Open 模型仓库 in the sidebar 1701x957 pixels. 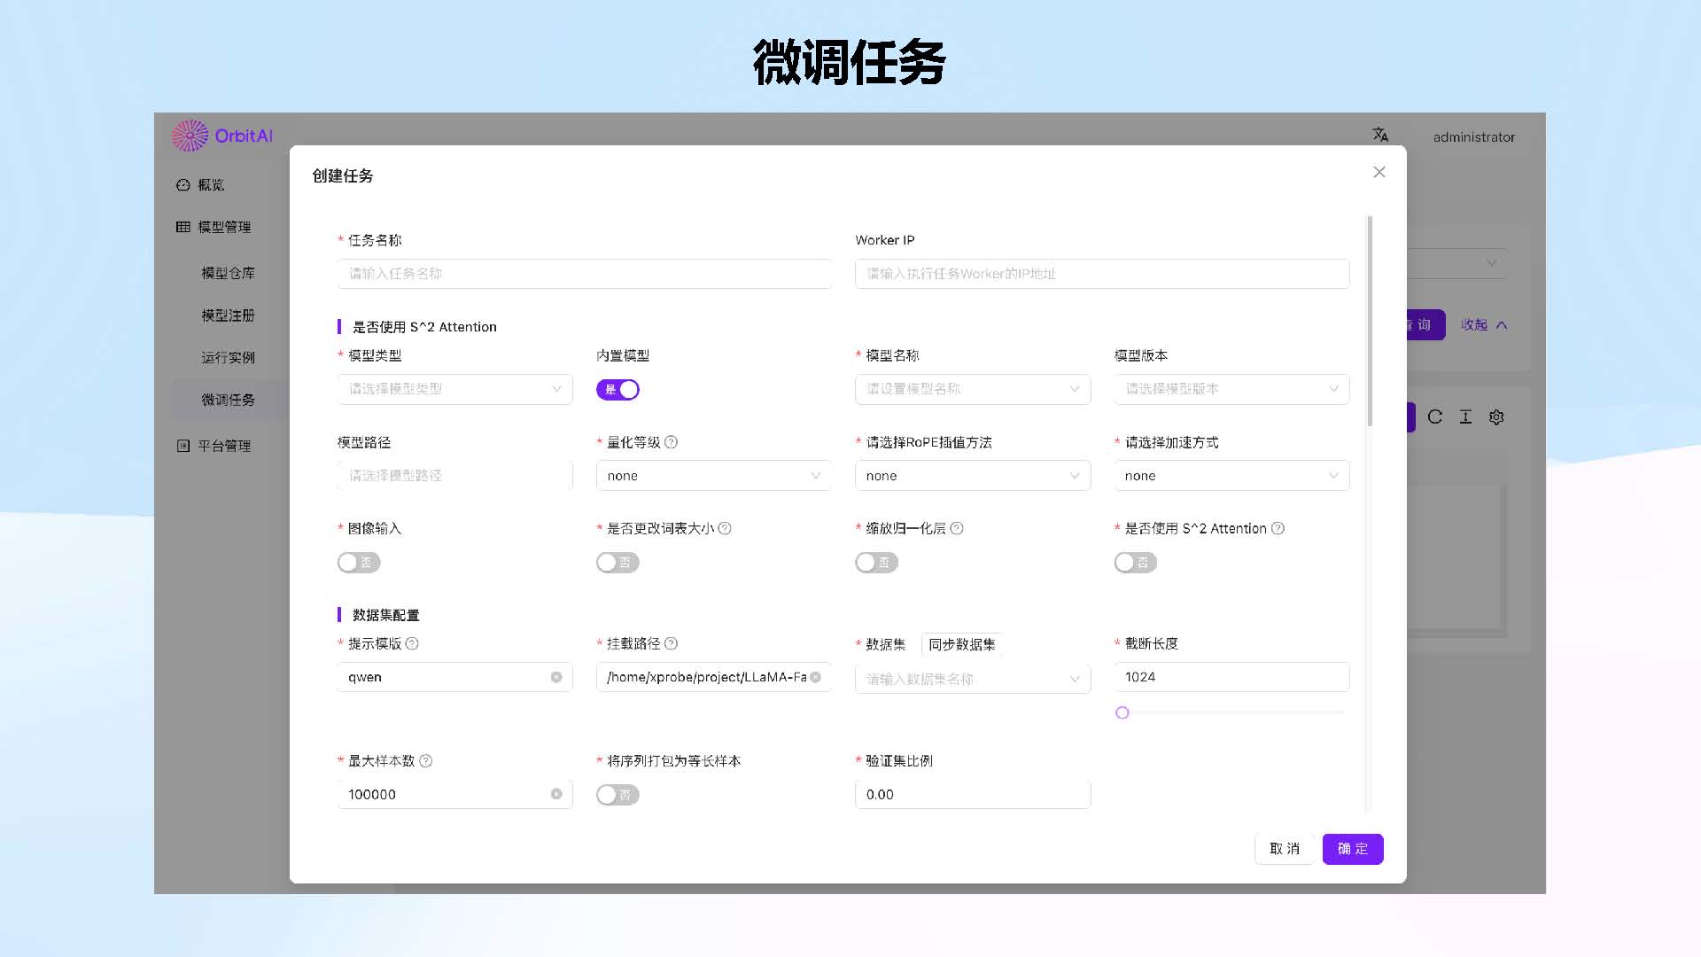(228, 273)
